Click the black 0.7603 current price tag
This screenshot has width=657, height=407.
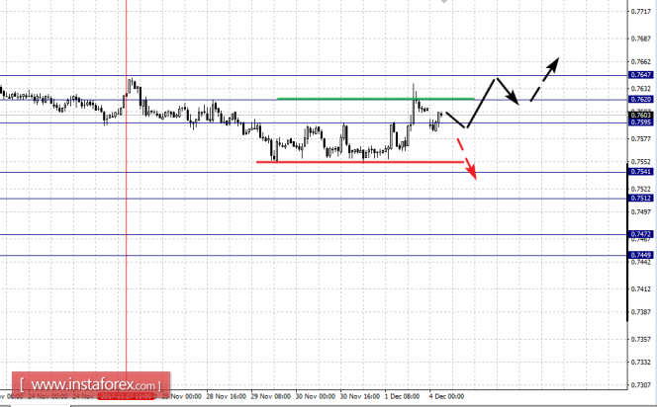click(x=639, y=115)
